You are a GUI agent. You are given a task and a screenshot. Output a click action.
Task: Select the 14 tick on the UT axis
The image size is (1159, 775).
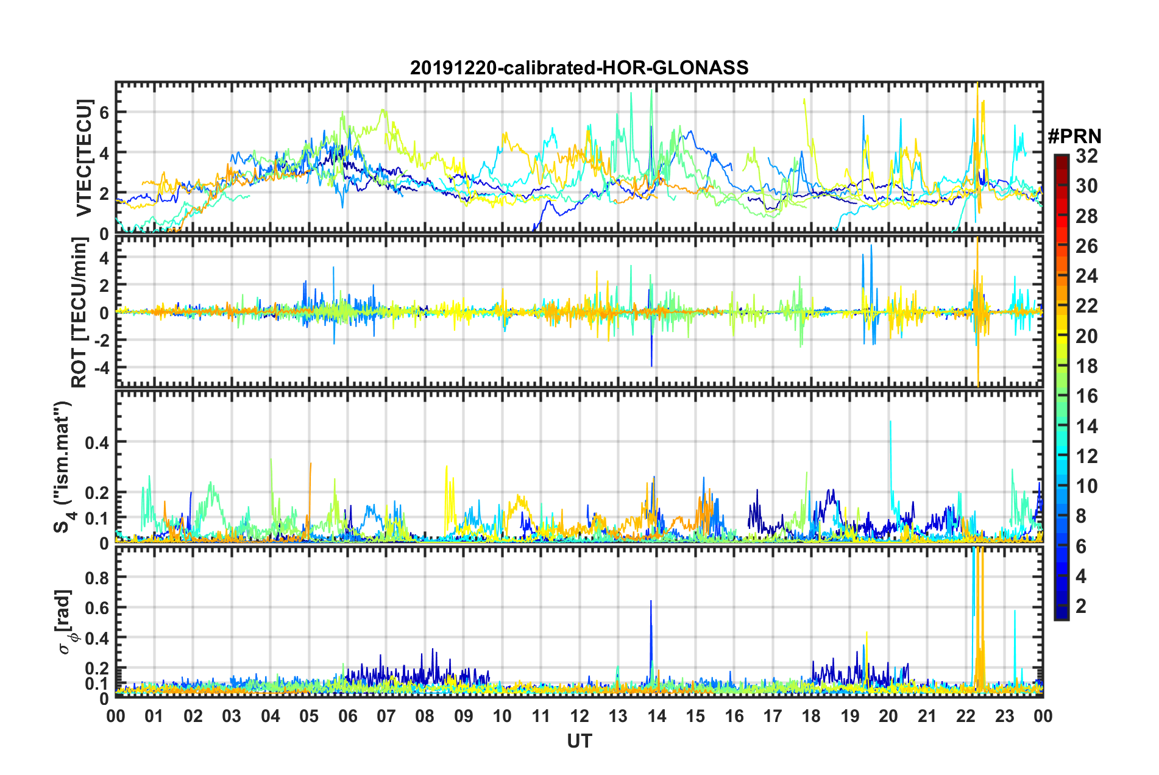click(656, 715)
